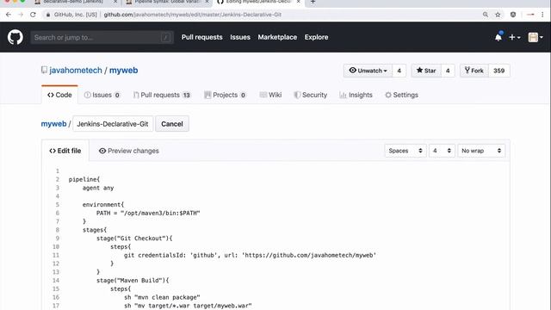Click the PATH = "/opt/maven3/bin:$PATH" line
This screenshot has width=551, height=310.
(x=148, y=213)
